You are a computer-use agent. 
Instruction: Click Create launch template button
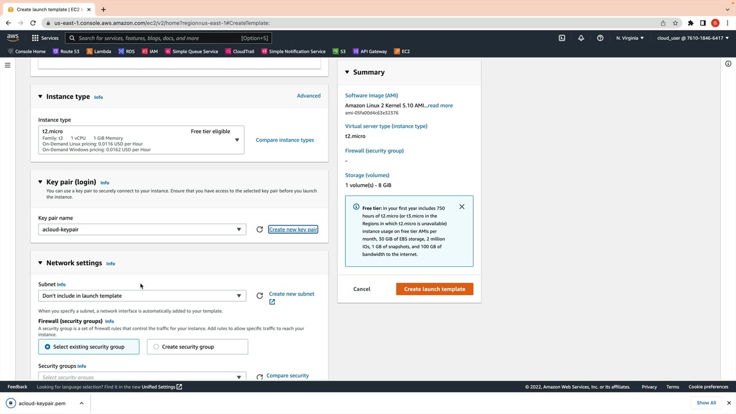(x=435, y=289)
